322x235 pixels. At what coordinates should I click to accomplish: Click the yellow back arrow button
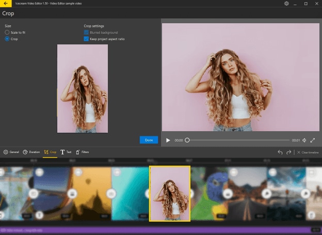tap(5, 4)
